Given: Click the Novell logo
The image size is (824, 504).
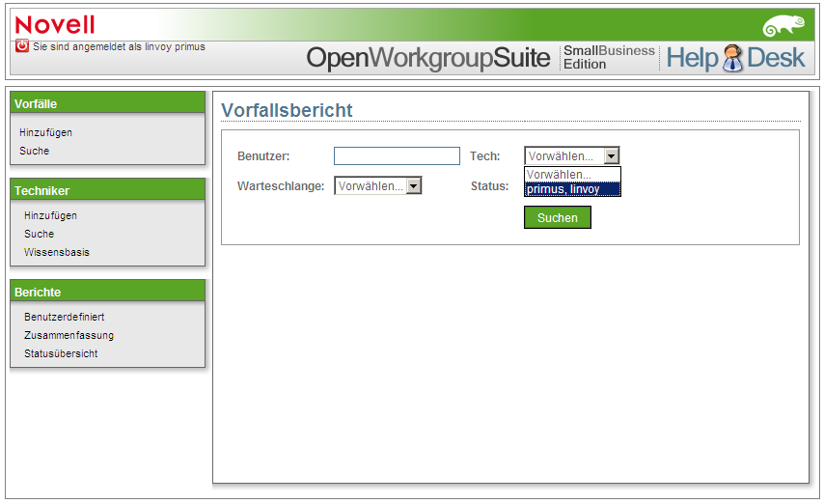Looking at the screenshot, I should click(x=55, y=25).
